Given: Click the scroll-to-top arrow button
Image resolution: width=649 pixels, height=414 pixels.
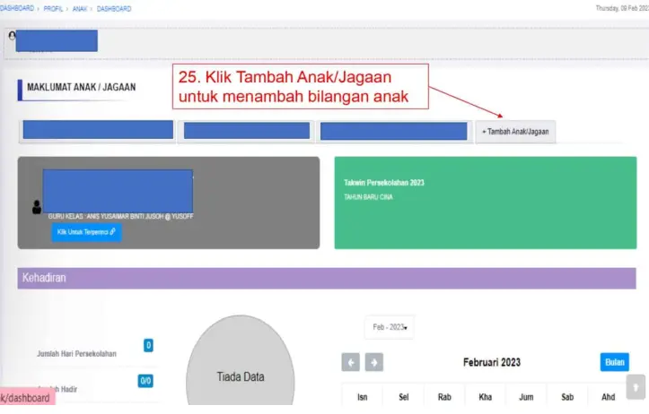Looking at the screenshot, I should click(636, 387).
